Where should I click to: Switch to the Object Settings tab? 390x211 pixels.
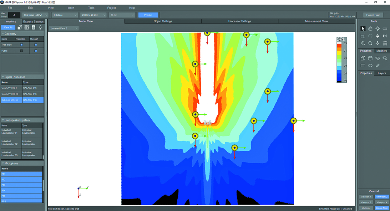click(x=163, y=21)
